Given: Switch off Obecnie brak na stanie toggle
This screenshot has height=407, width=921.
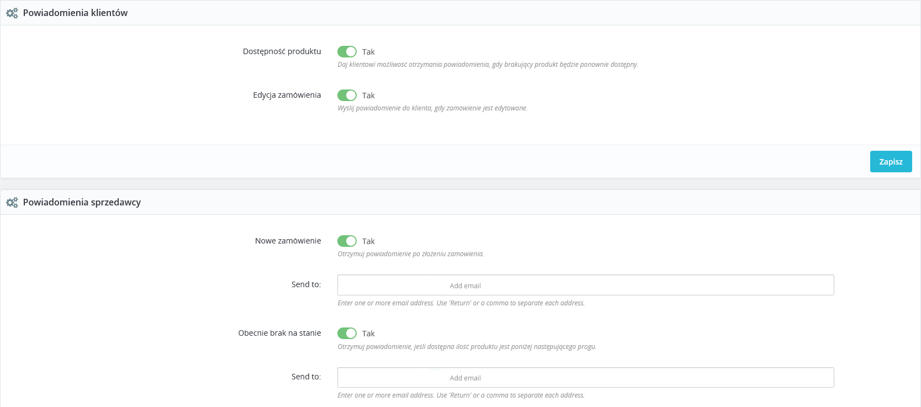Looking at the screenshot, I should (347, 333).
